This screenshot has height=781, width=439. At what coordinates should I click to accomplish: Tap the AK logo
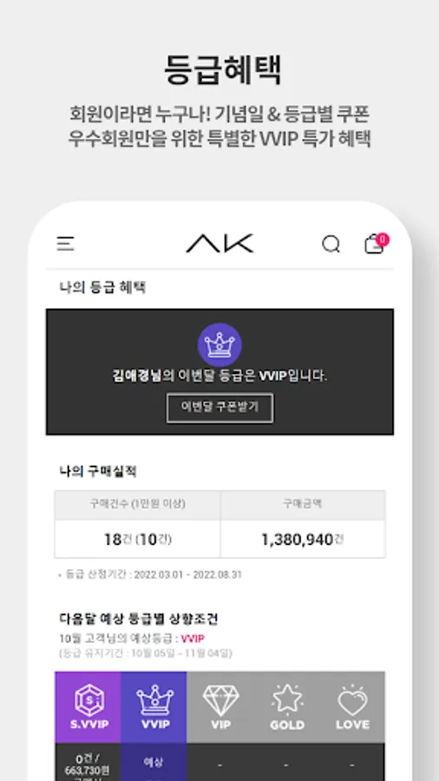pos(219,243)
